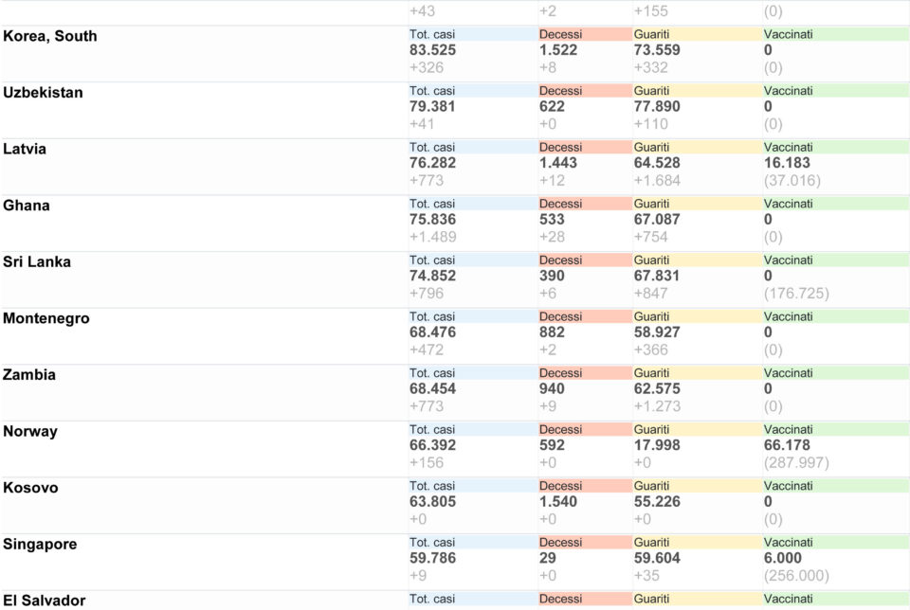Open the Zambia row entry
This screenshot has height=610, width=910.
click(29, 374)
